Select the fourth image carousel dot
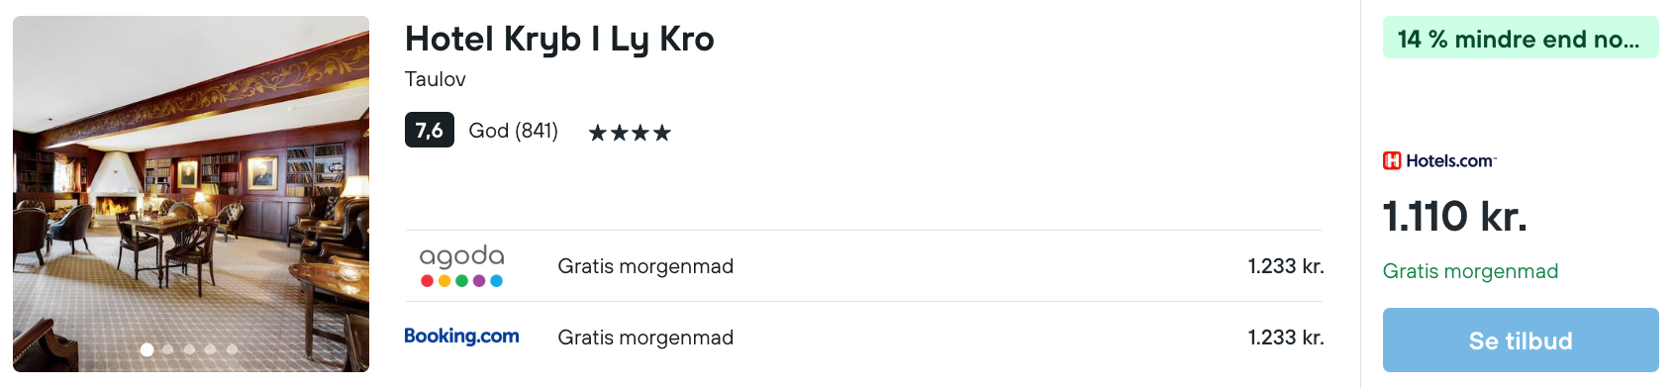This screenshot has height=388, width=1675. (x=210, y=349)
